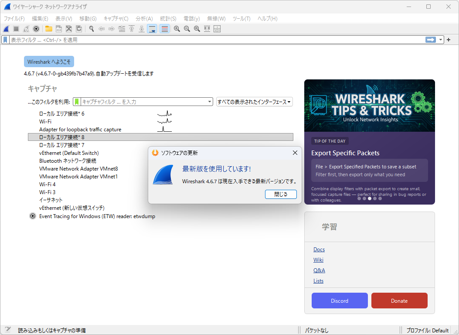Reload the capture file icon
This screenshot has width=459, height=335.
point(79,29)
